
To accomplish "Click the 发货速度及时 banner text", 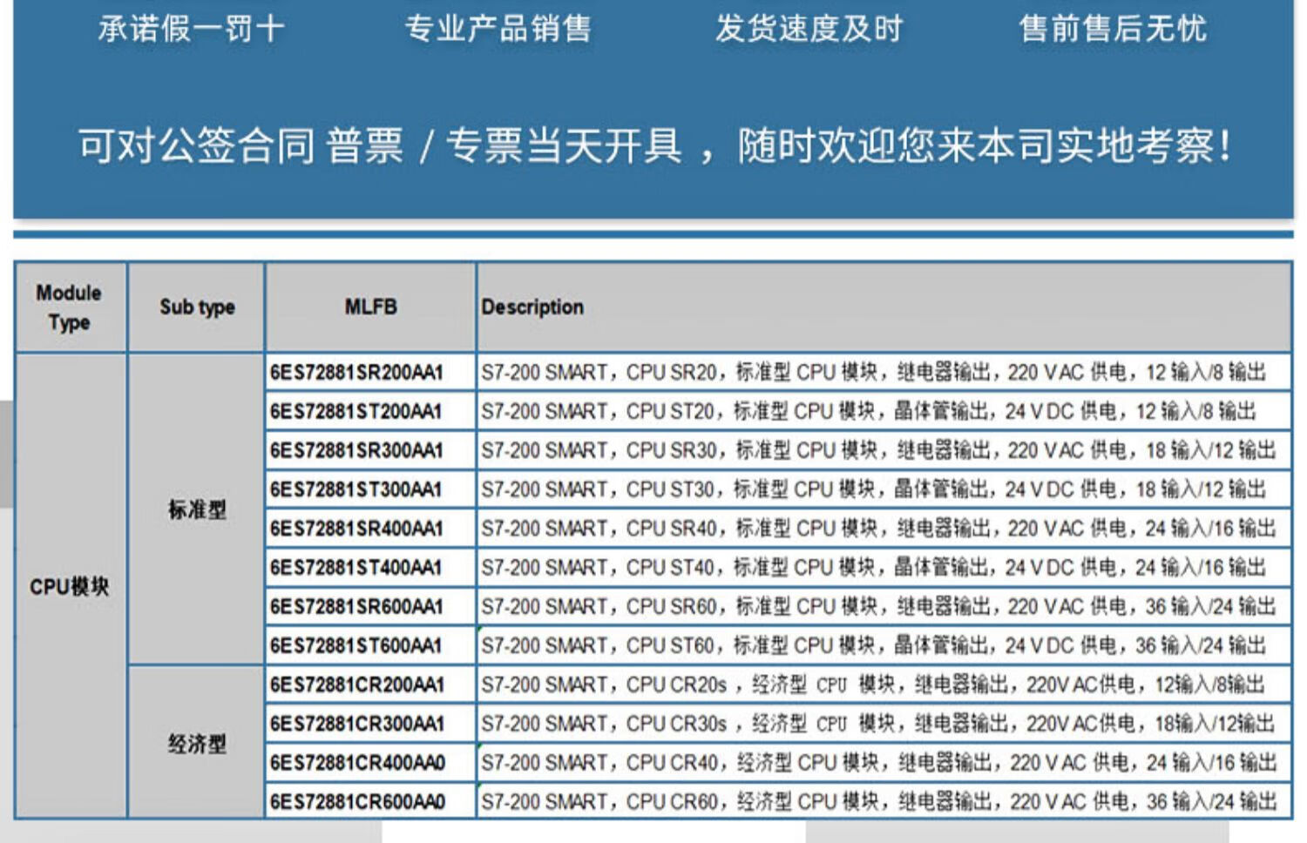I will click(x=809, y=29).
